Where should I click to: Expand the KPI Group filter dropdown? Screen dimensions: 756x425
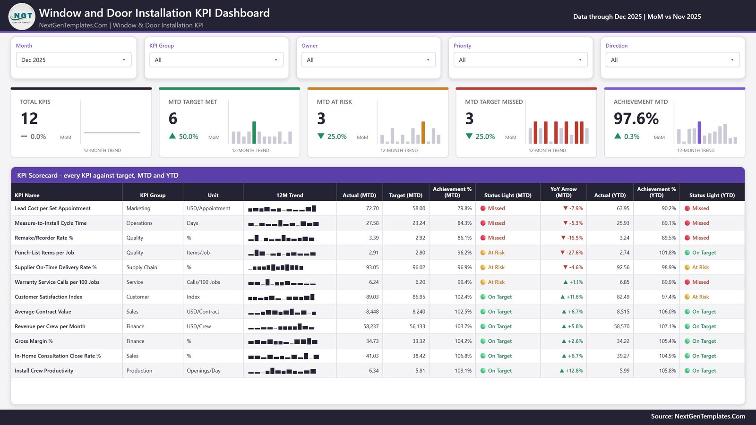pos(216,60)
